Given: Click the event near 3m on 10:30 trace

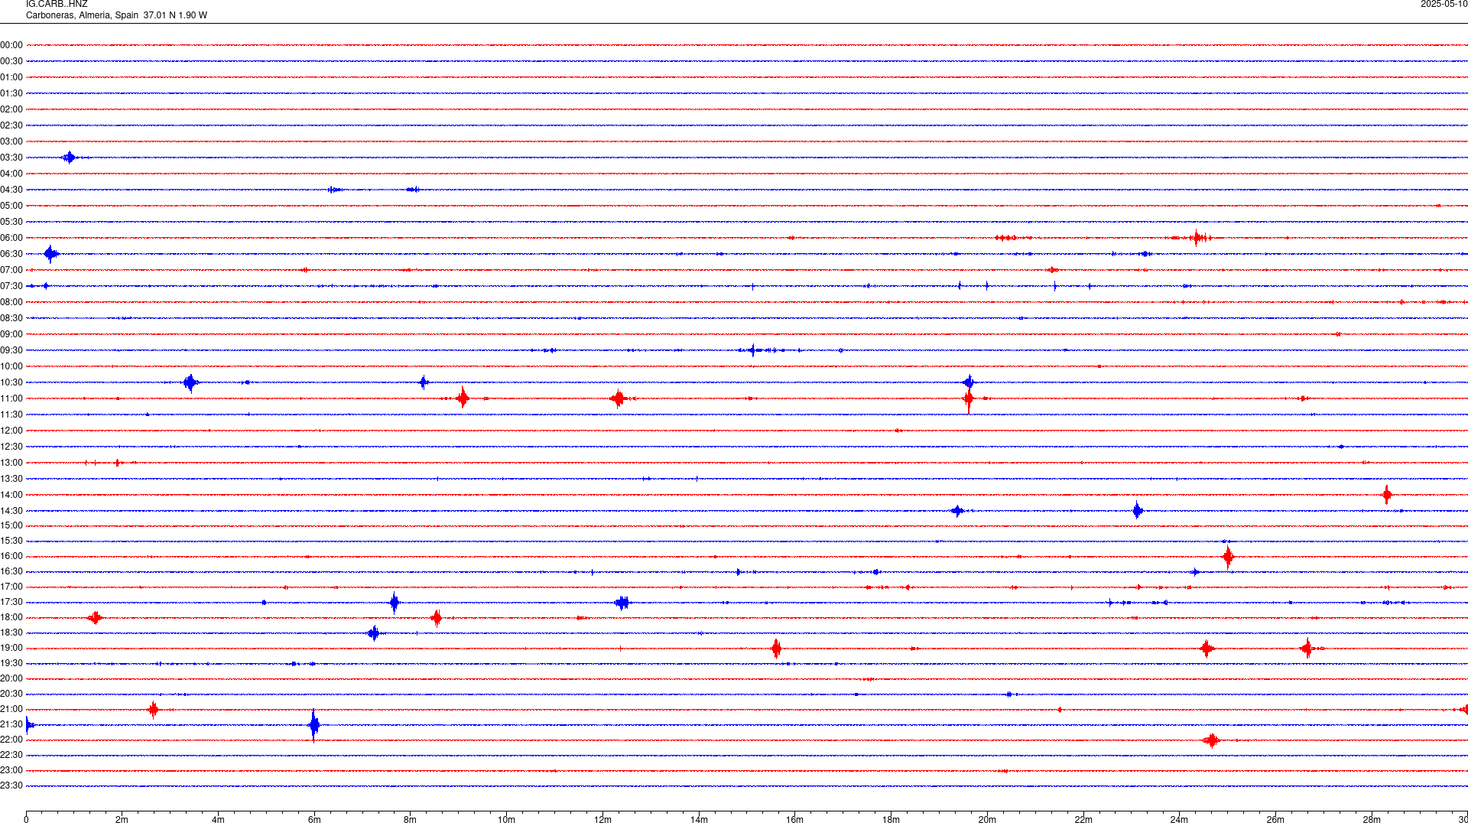Looking at the screenshot, I should click(x=190, y=382).
